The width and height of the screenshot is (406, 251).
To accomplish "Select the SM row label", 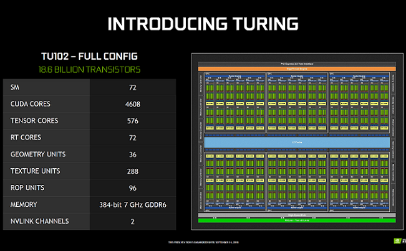I will point(15,87).
